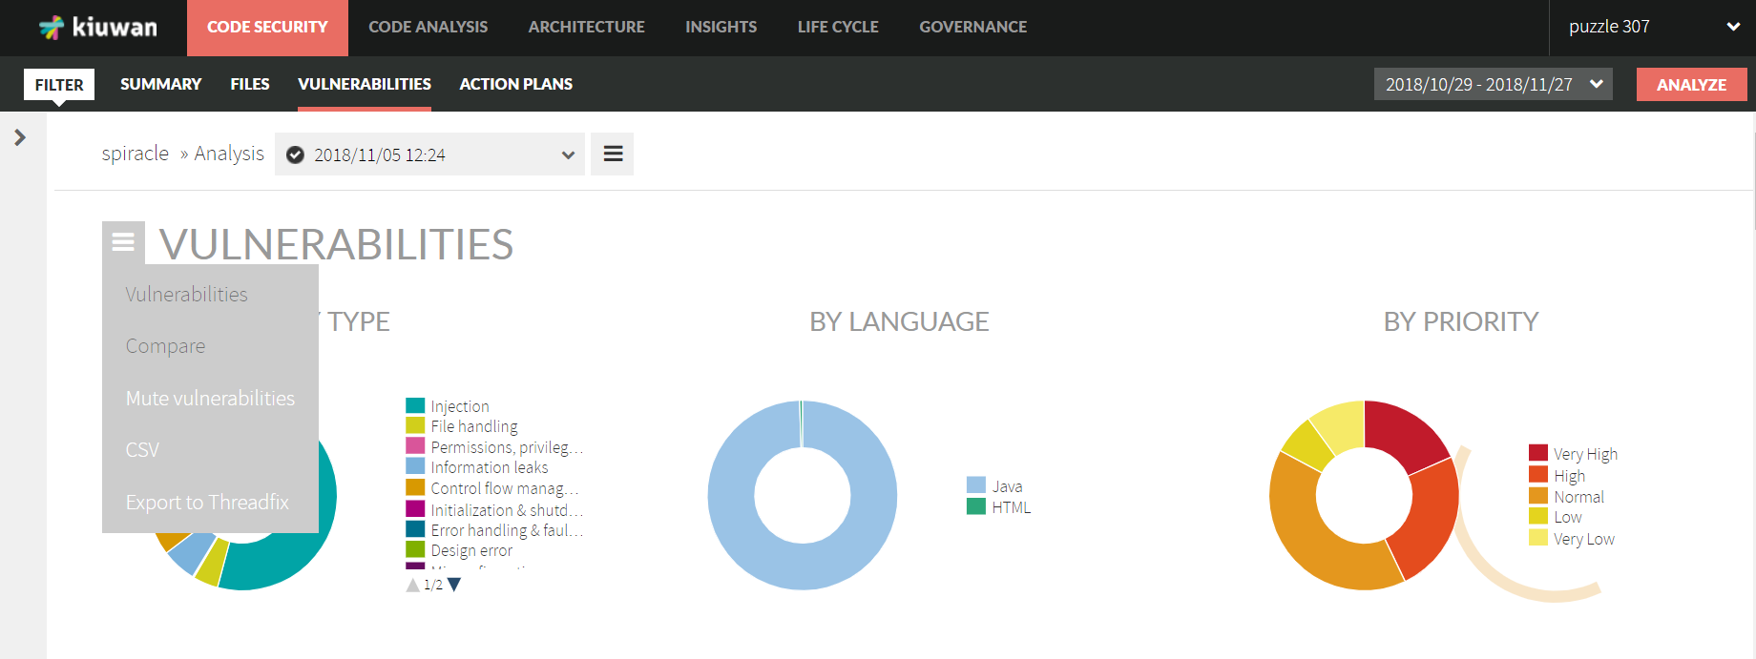
Task: Click the Injection teal color swatch
Action: pyautogui.click(x=415, y=406)
